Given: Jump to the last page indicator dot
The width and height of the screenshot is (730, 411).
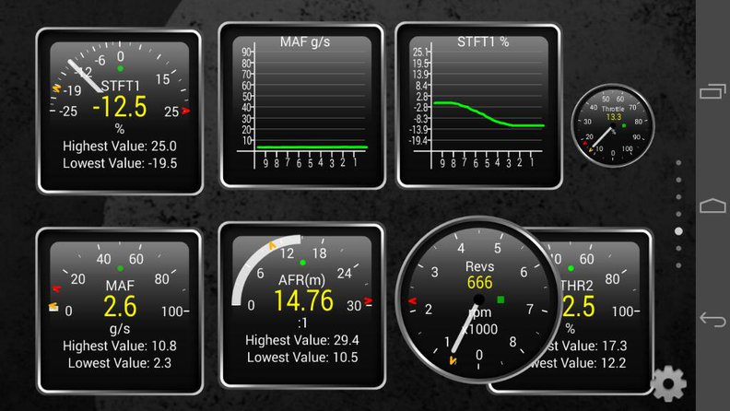Looking at the screenshot, I should click(x=679, y=265).
